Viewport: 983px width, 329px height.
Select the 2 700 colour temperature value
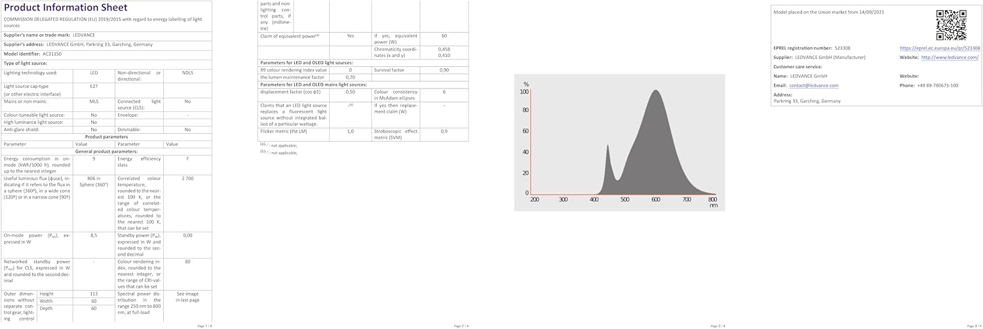[x=187, y=178]
